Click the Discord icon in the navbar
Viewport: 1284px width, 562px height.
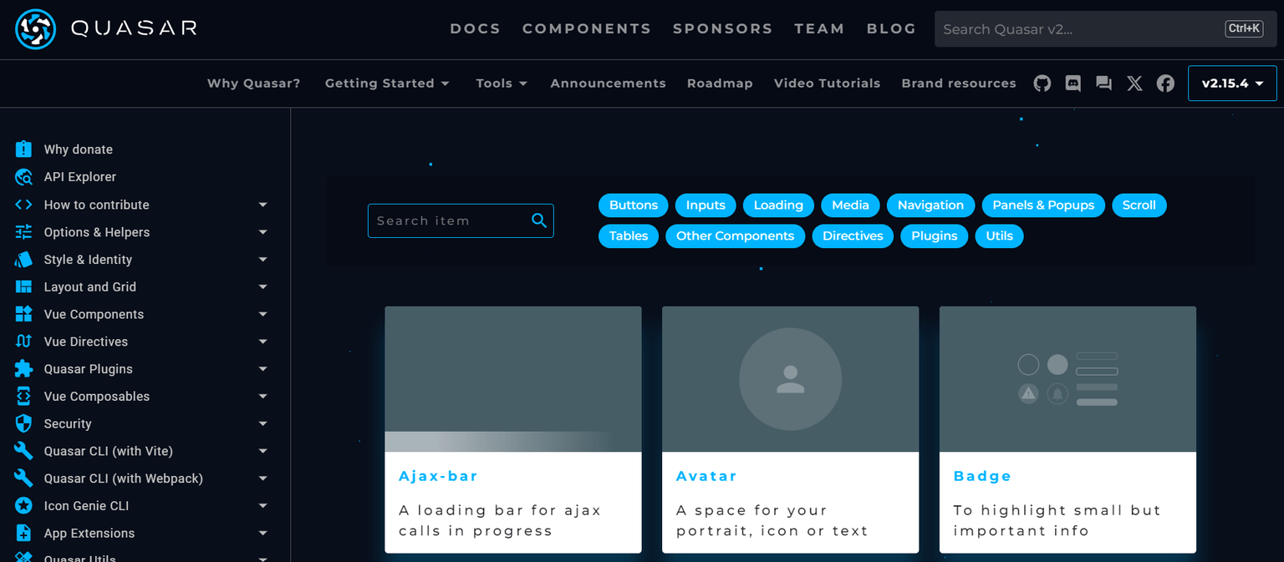1073,83
